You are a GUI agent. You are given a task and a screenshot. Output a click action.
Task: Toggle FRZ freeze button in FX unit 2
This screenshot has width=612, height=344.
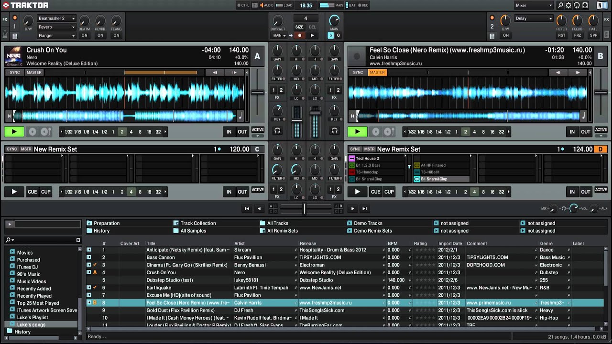(x=578, y=35)
